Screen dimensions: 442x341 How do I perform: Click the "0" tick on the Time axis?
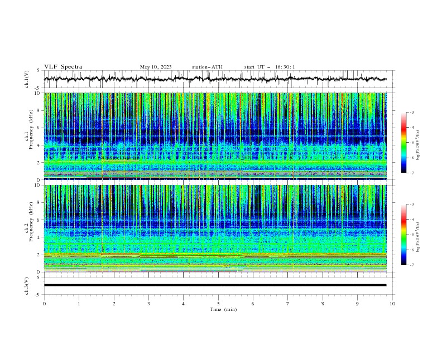click(44, 304)
